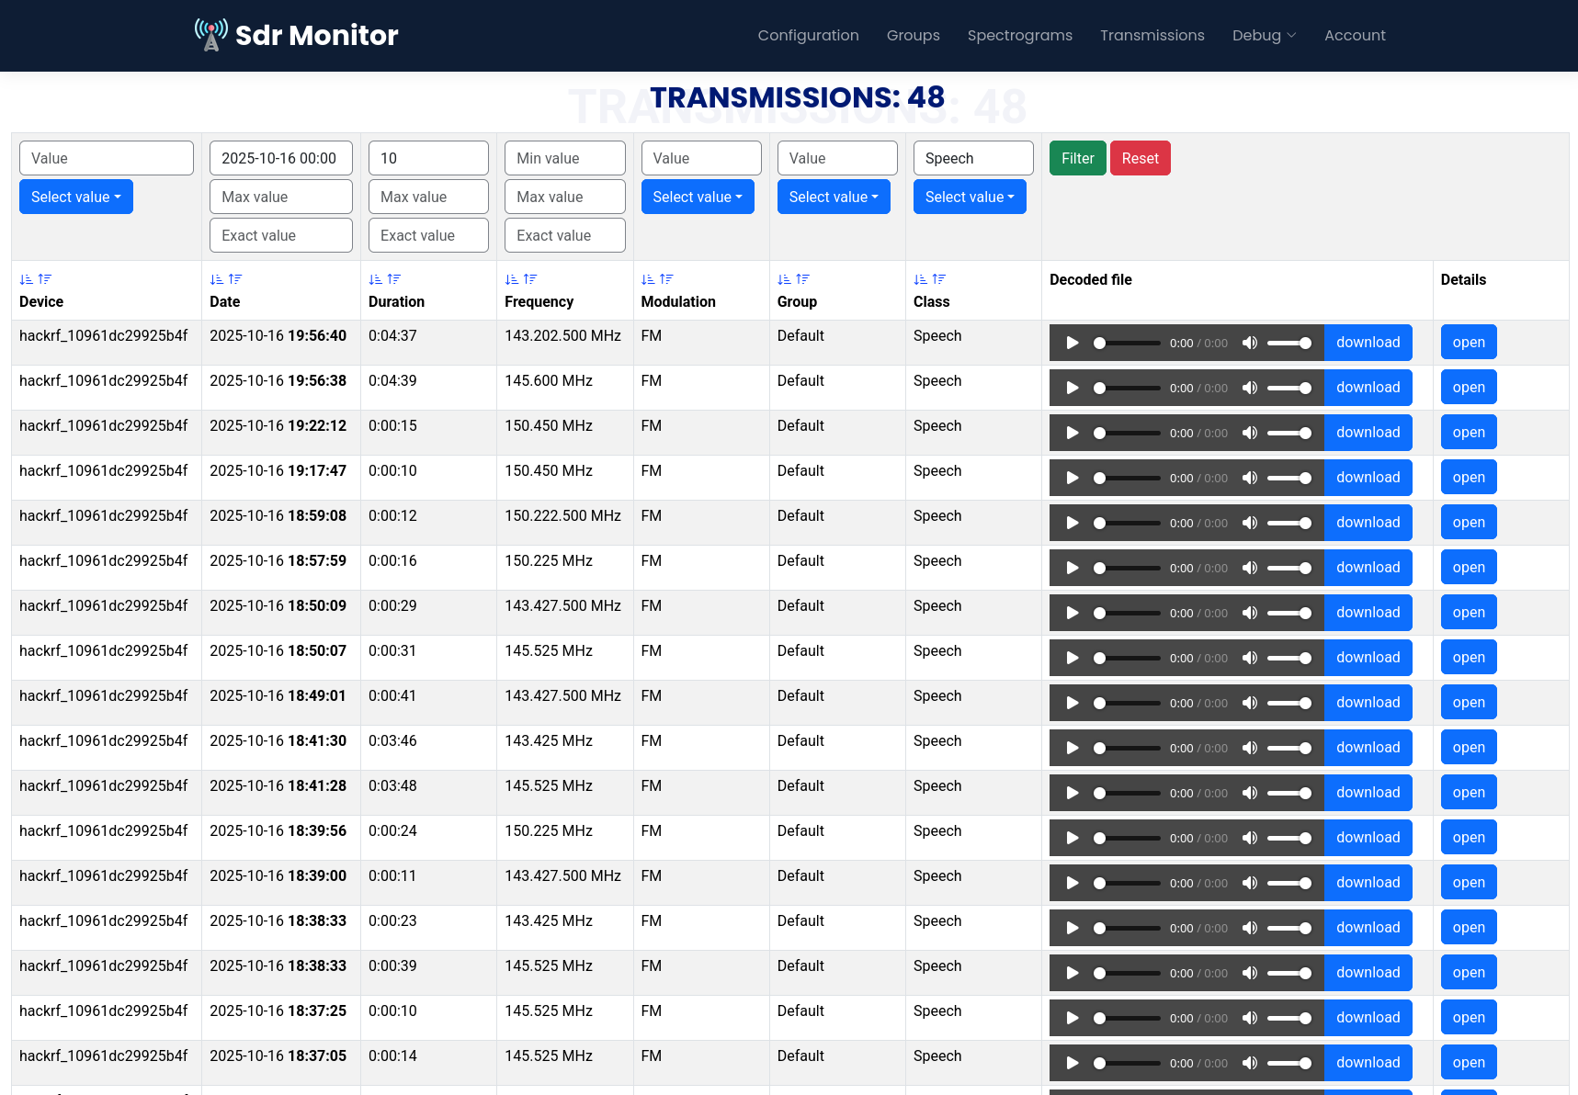1578x1095 pixels.
Task: Mute the 18:41:30 transmission player
Action: [1250, 748]
